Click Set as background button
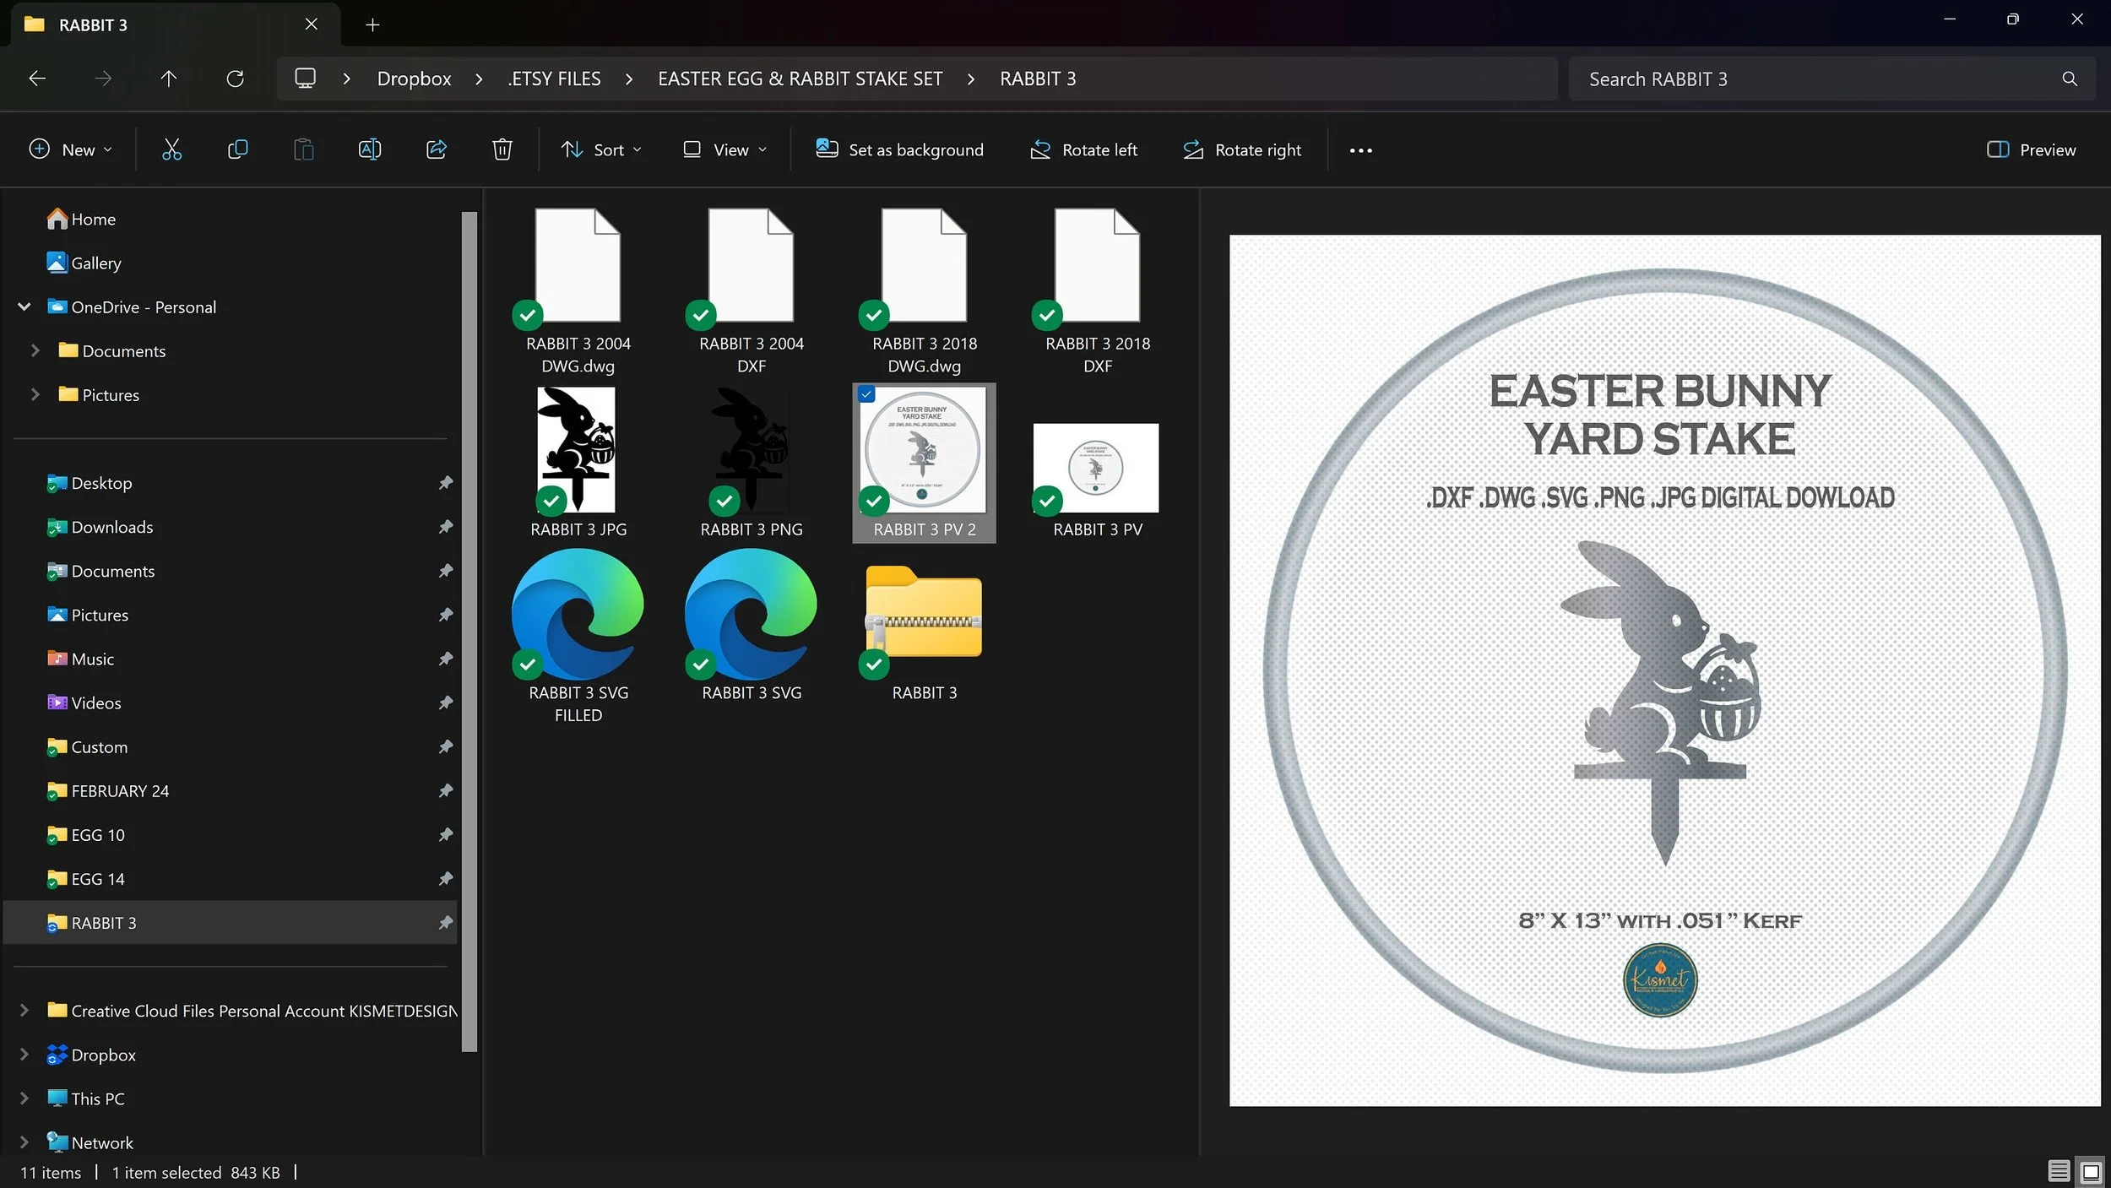The width and height of the screenshot is (2111, 1188). 899,149
